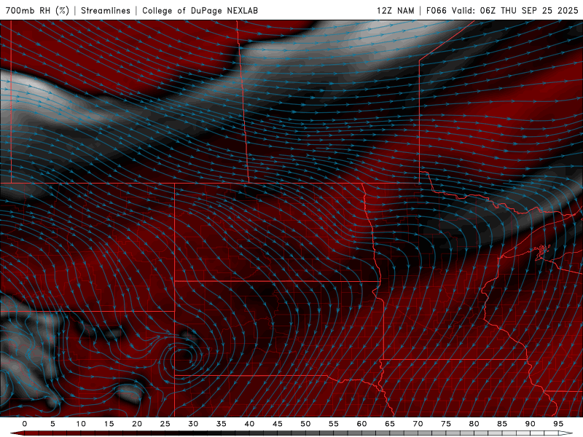Click the colorbar value 70 label
The width and height of the screenshot is (583, 437).
pos(418,424)
